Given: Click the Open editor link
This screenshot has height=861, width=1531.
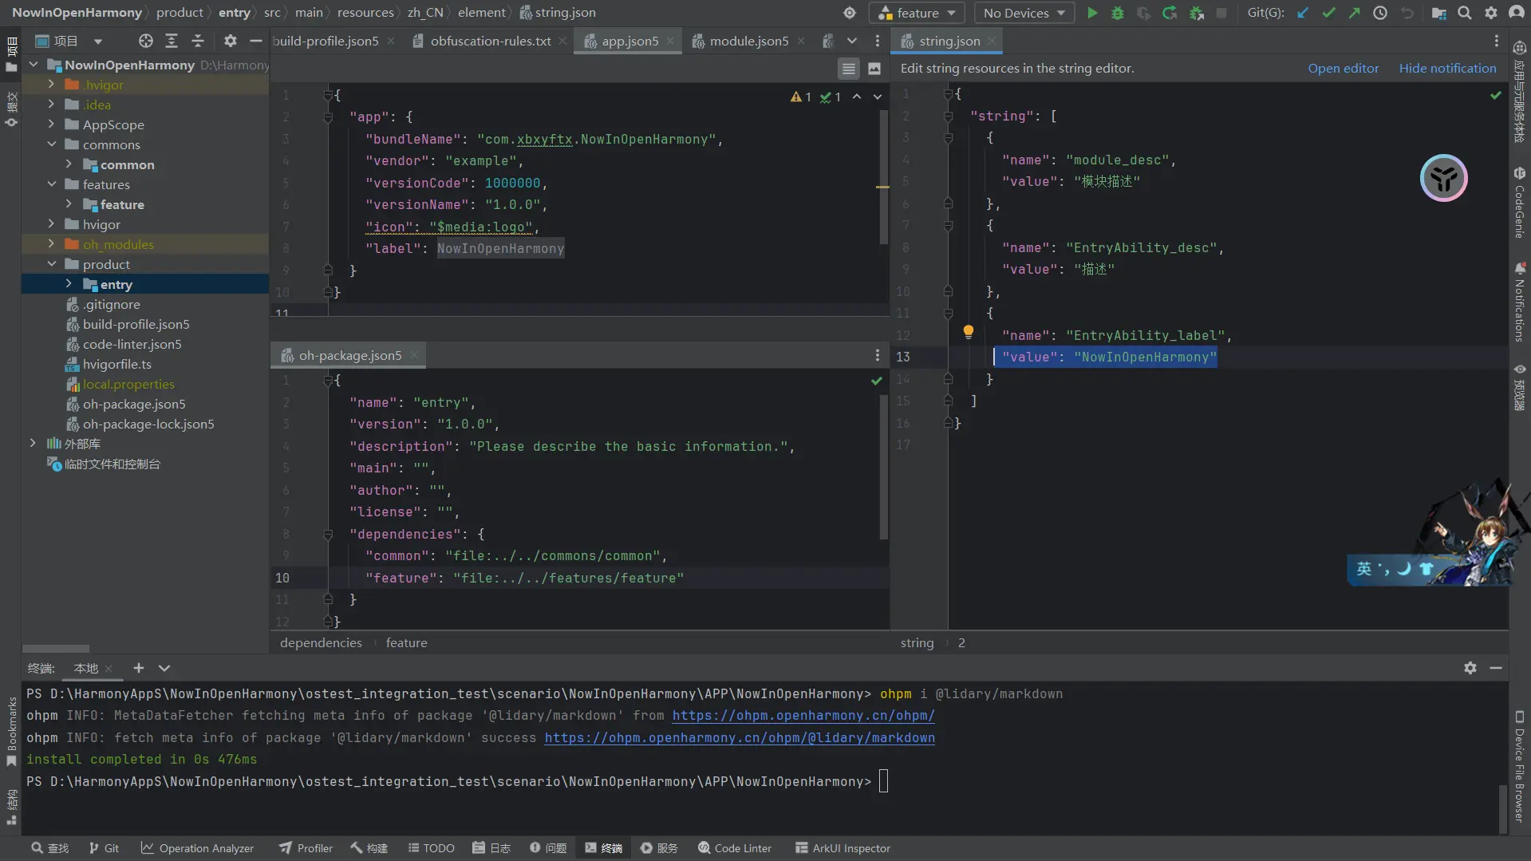Looking at the screenshot, I should tap(1343, 69).
